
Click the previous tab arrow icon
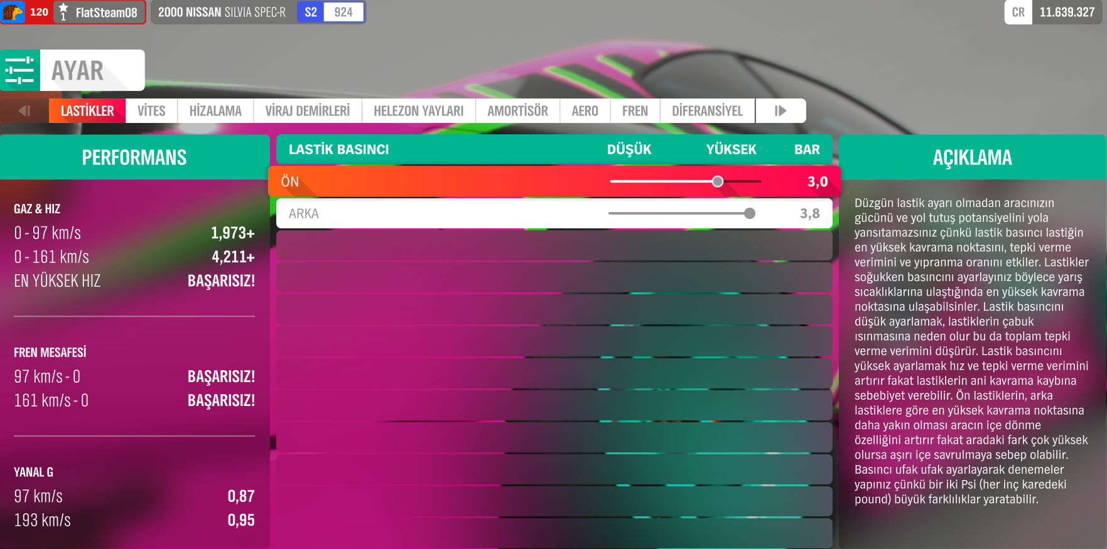click(x=24, y=111)
